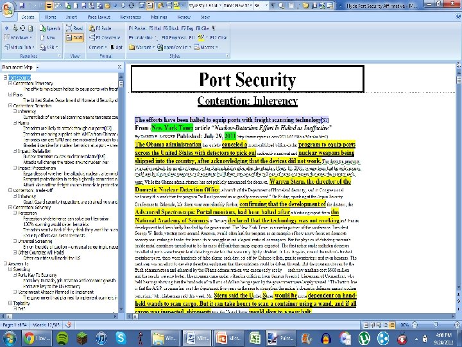Click the paragraph mark icon in Styles group

(214, 28)
